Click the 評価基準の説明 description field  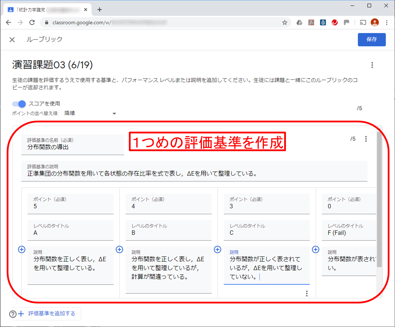click(x=194, y=171)
